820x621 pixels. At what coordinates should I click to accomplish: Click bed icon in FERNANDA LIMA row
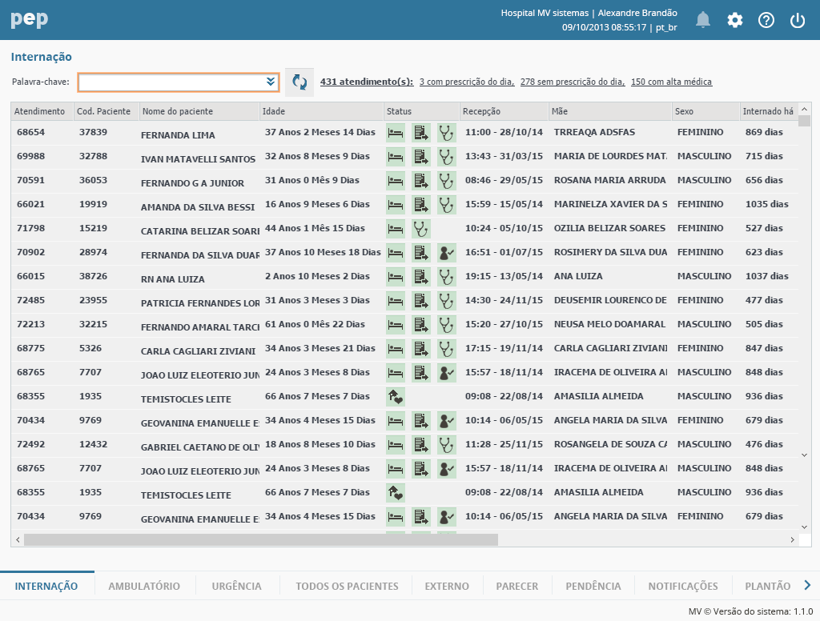coord(396,133)
